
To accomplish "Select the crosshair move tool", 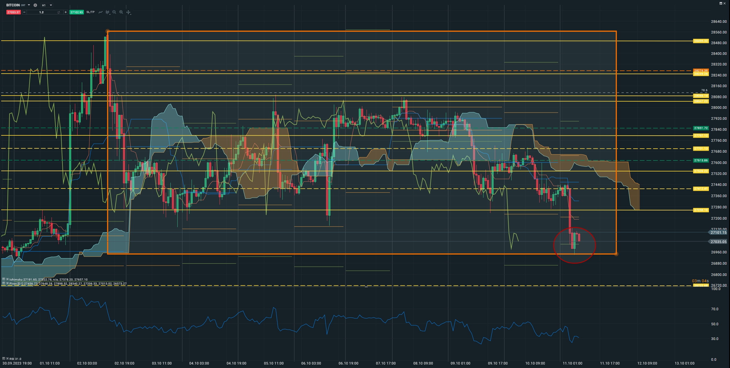I will [x=128, y=12].
